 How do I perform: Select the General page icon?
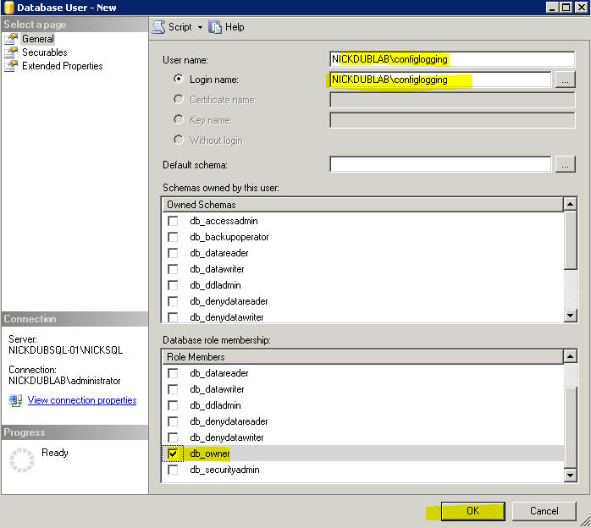pyautogui.click(x=11, y=39)
